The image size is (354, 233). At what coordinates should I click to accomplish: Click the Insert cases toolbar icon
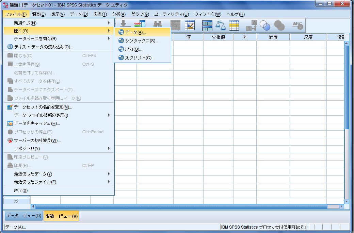pos(175,25)
